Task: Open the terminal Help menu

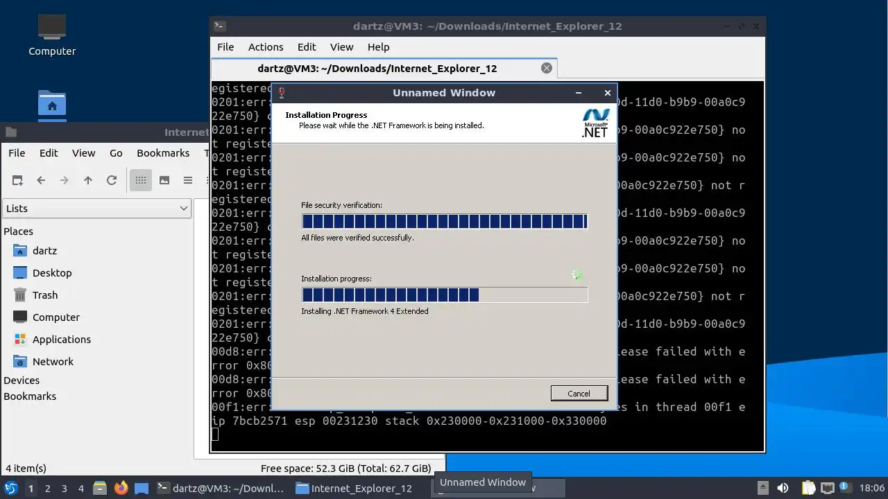Action: click(x=378, y=47)
